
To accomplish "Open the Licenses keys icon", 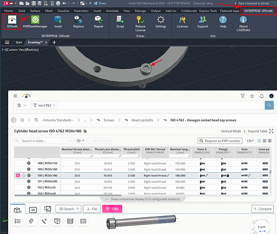I will pos(182,21).
